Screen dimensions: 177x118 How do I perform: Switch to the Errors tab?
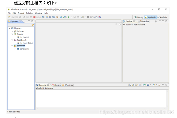[57, 85]
